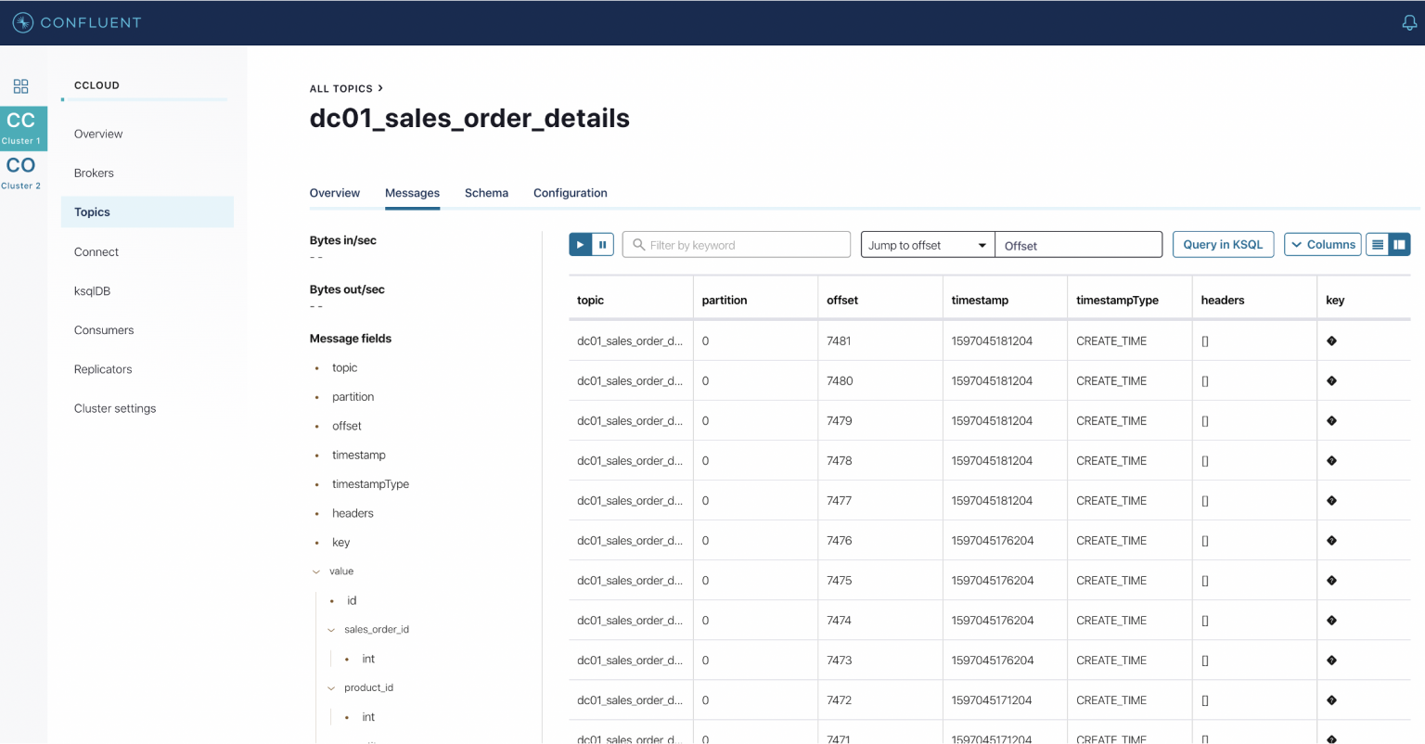Switch to the Schema tab
1425x744 pixels.
486,193
